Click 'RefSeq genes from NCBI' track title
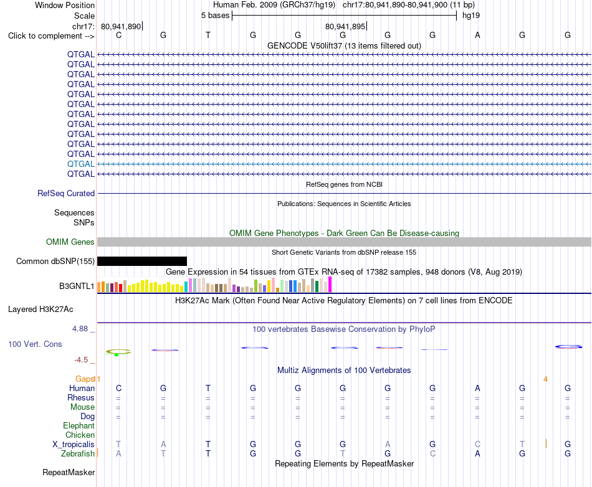592x487 pixels. pos(344,184)
